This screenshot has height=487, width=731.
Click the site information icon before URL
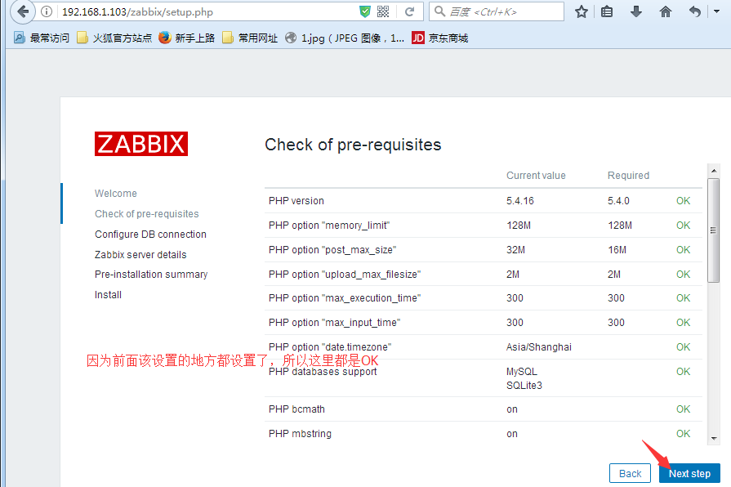click(x=47, y=12)
